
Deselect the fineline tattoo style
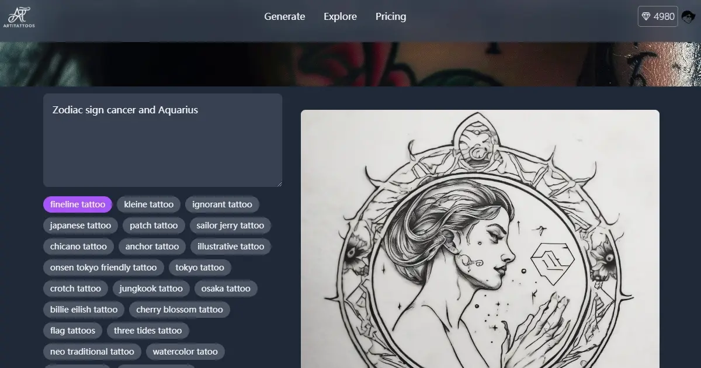(x=78, y=204)
